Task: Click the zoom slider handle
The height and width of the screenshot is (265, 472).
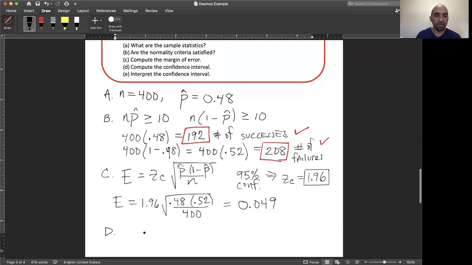Action: click(x=384, y=262)
